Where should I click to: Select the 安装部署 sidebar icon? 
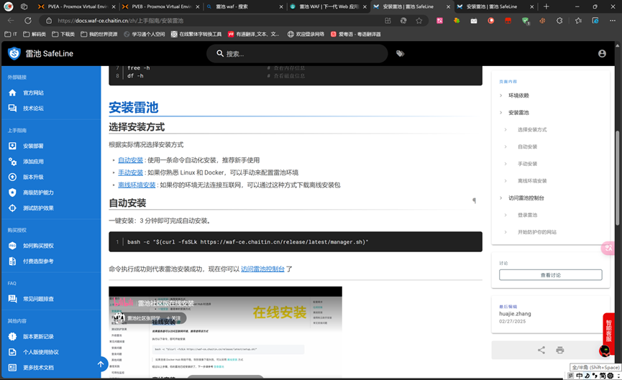pos(12,146)
